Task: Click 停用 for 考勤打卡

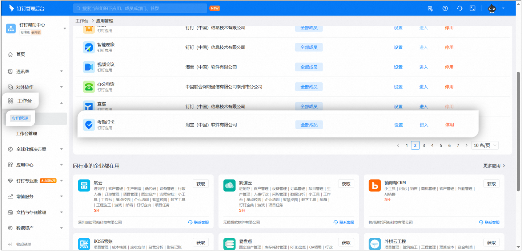Action: pyautogui.click(x=449, y=125)
